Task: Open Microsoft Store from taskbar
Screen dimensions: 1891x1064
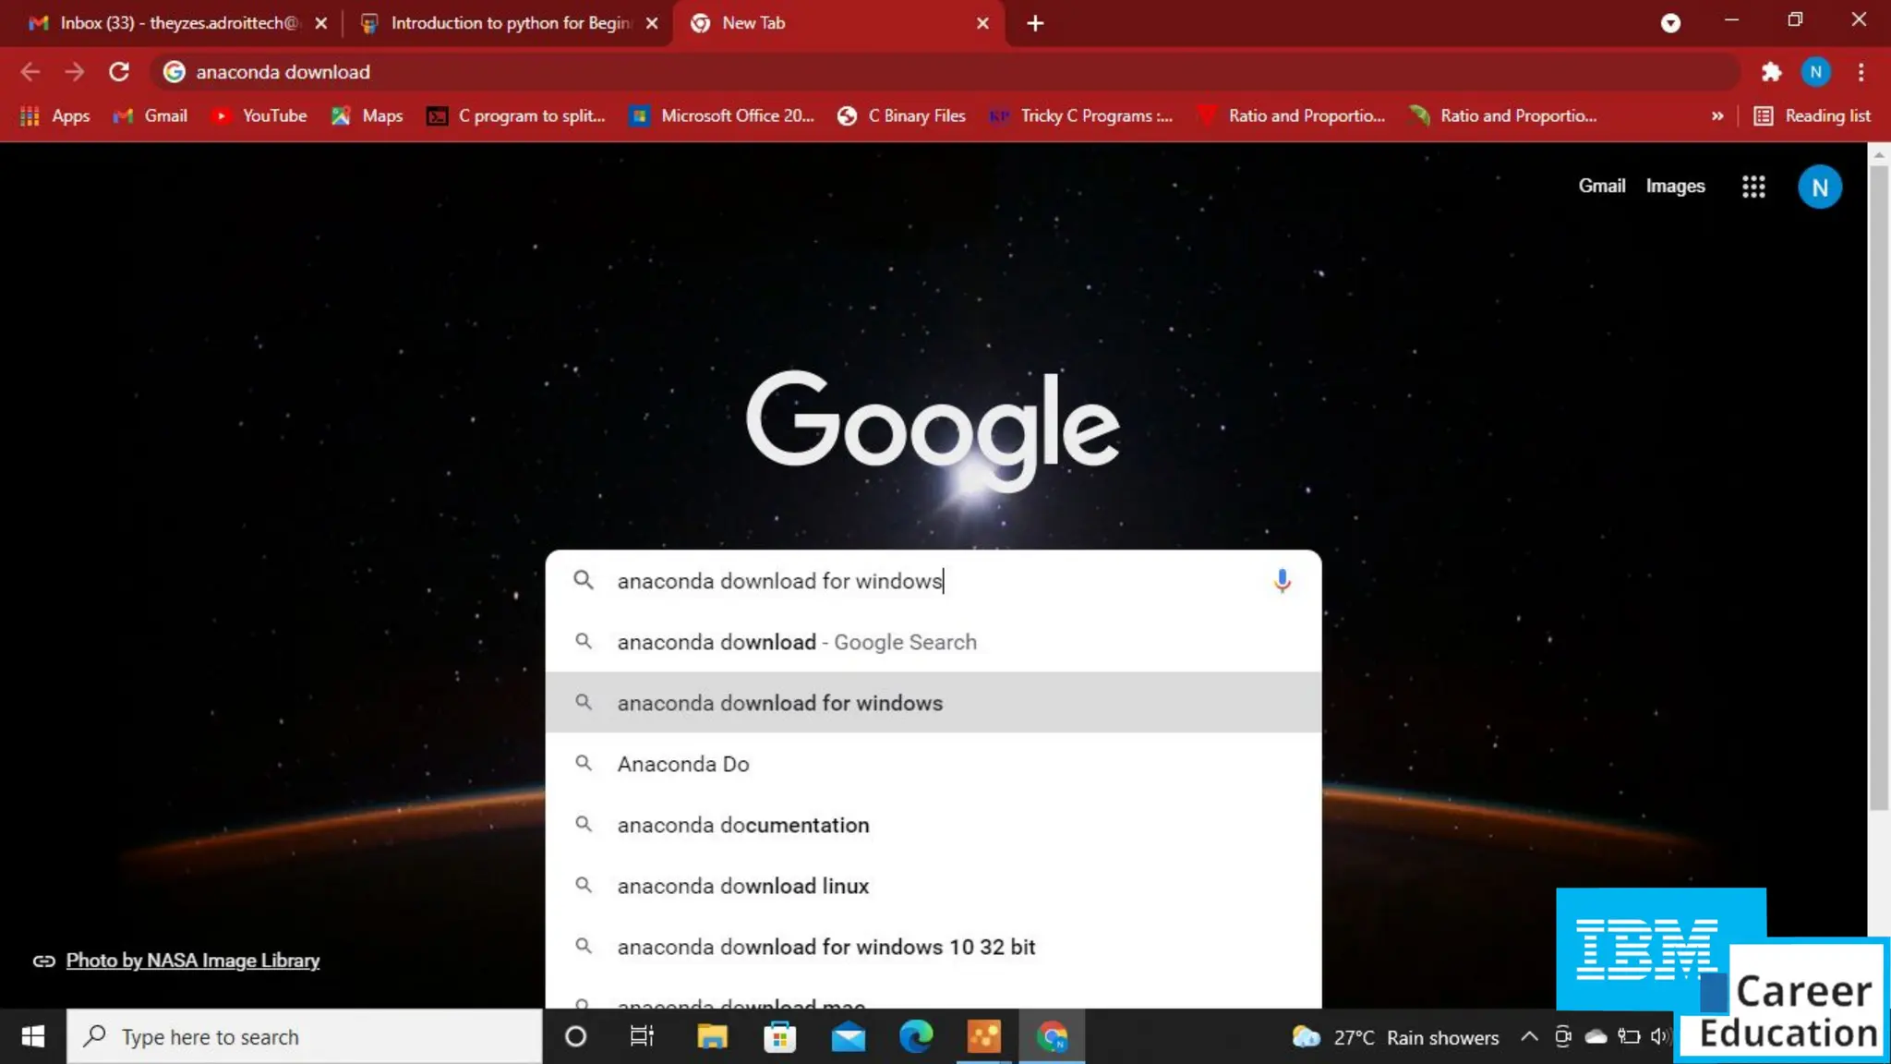Action: 780,1036
